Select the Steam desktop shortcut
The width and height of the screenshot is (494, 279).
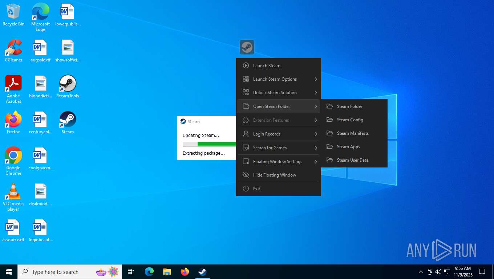(x=68, y=122)
